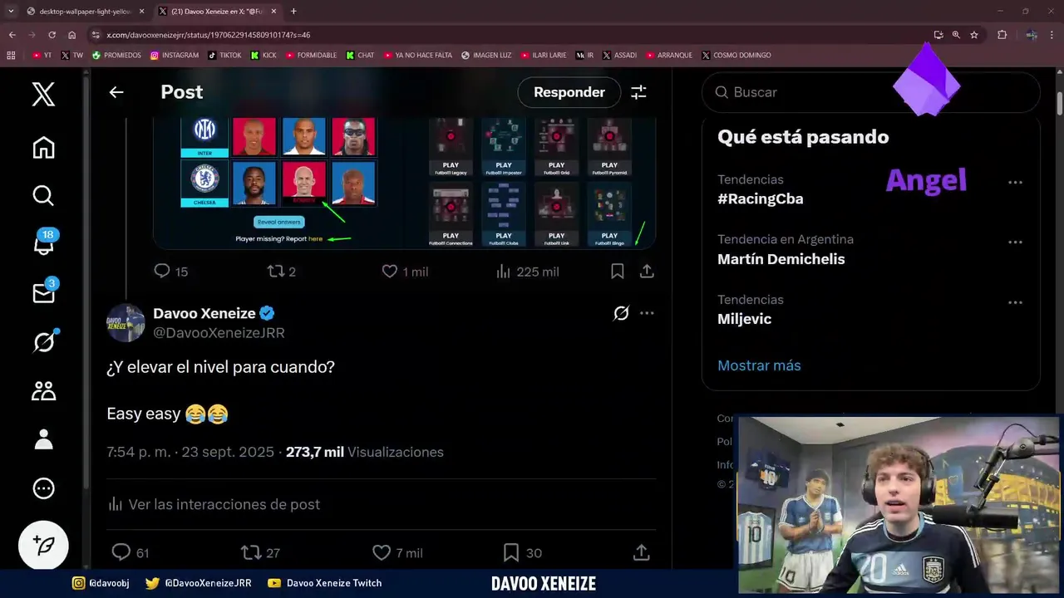1064x598 pixels.
Task: Click the 273,7 mil Visualizaciones text
Action: [x=365, y=453]
